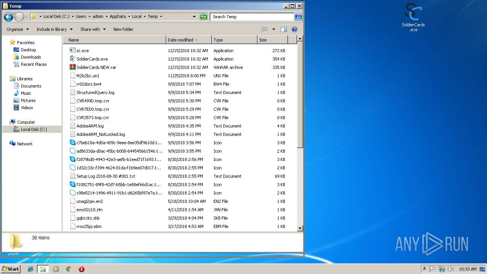Launch Google Chrome from taskbar
This screenshot has width=487, height=274.
(68, 269)
